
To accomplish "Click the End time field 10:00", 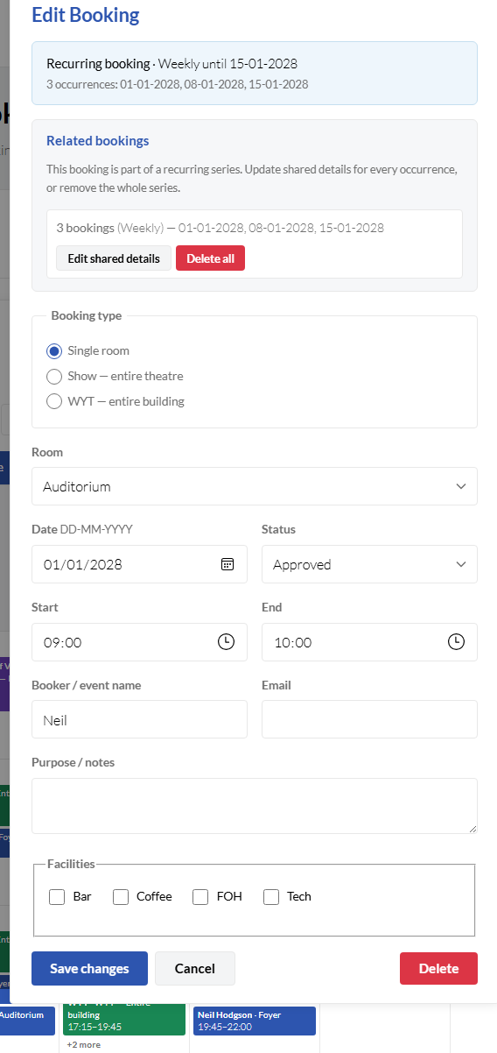I will (369, 642).
